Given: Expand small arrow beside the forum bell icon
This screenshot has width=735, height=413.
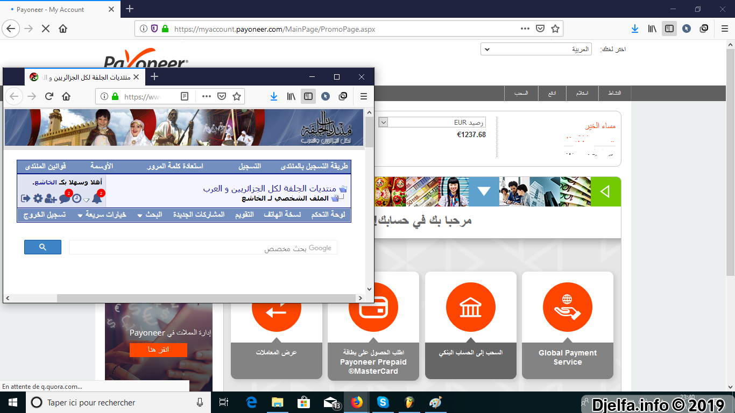Looking at the screenshot, I should 86,201.
